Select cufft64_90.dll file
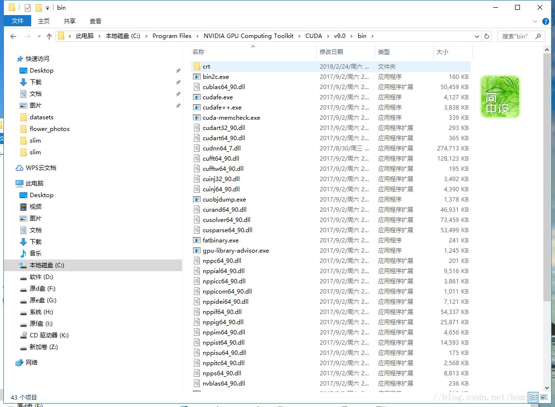Viewport: 555px width, 407px height. (x=221, y=158)
